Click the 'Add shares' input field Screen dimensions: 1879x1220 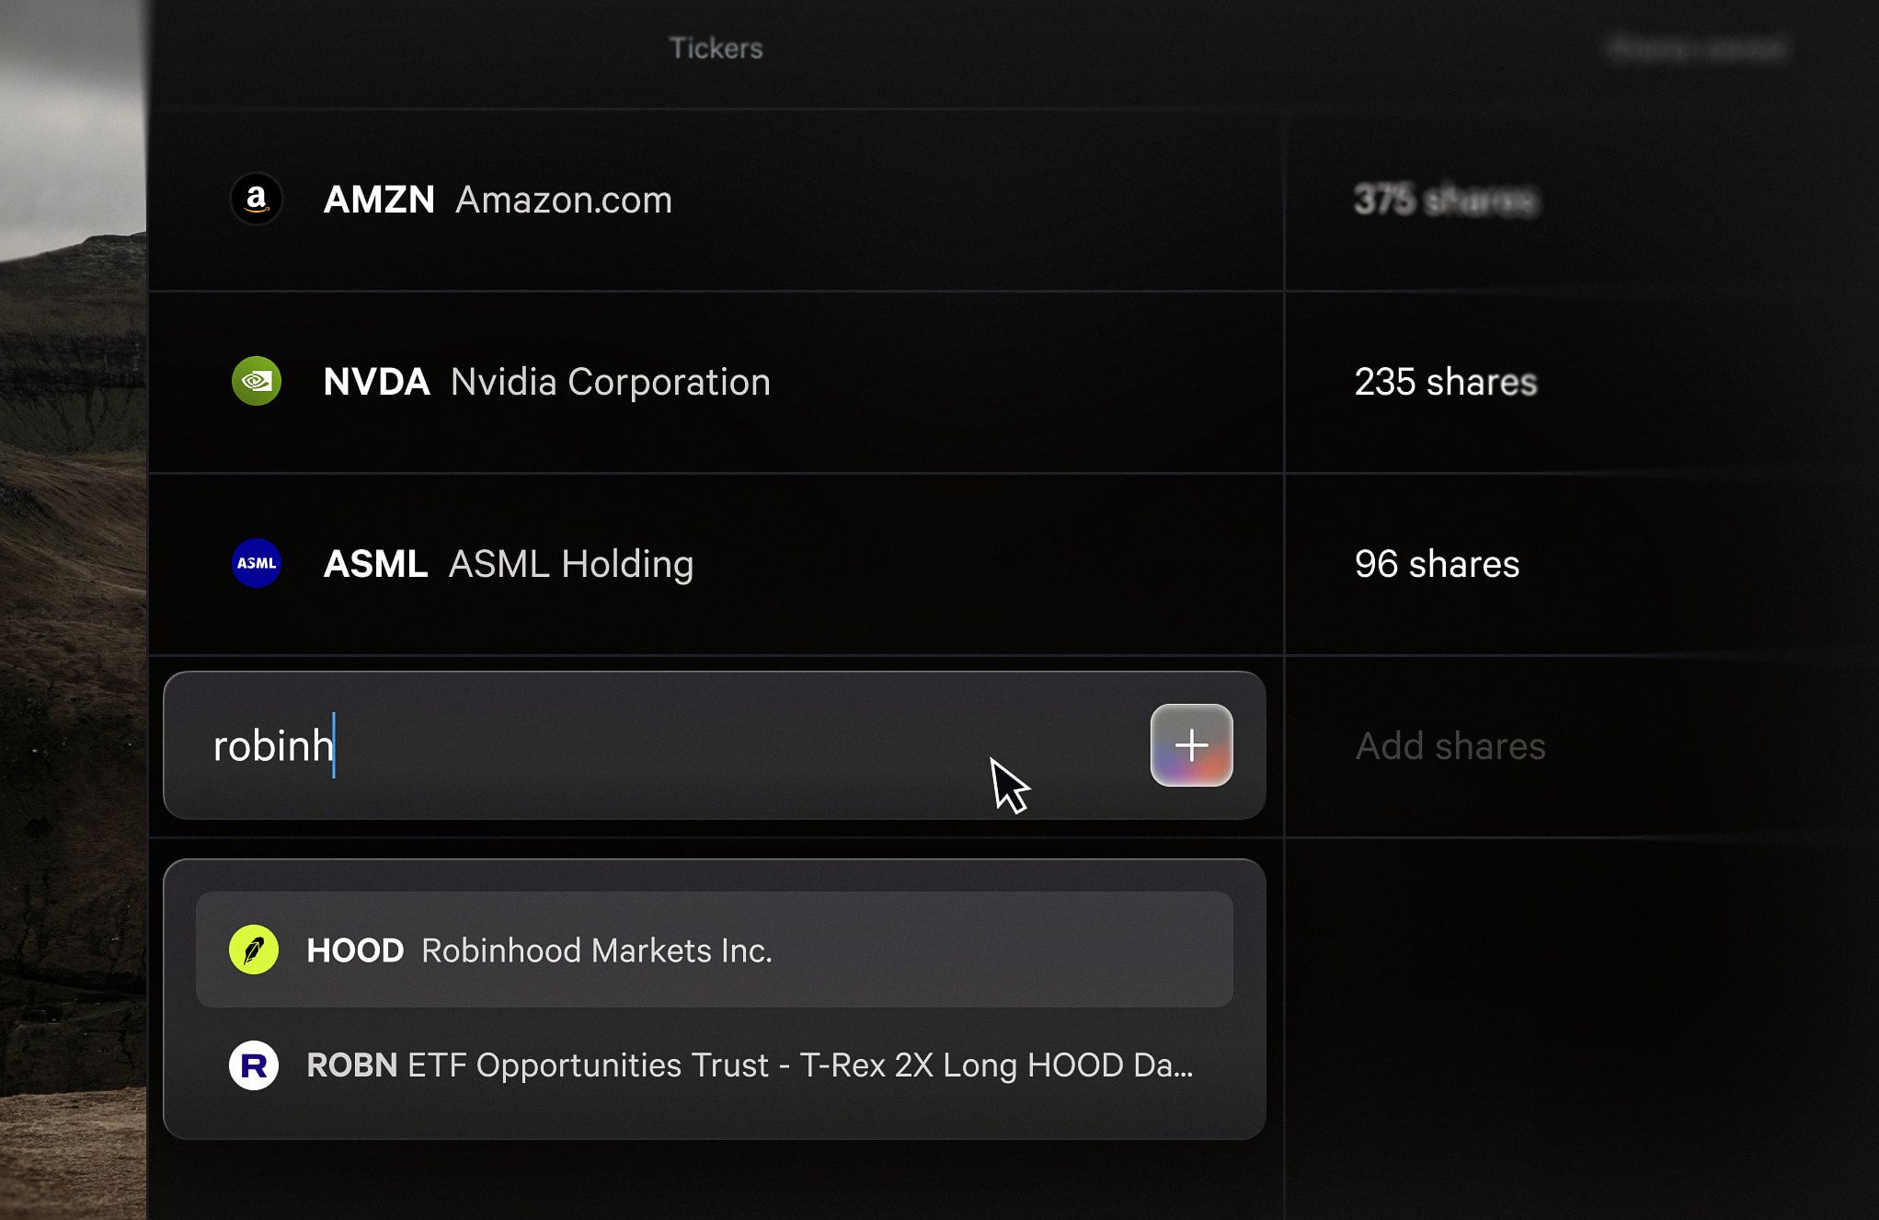(1450, 746)
